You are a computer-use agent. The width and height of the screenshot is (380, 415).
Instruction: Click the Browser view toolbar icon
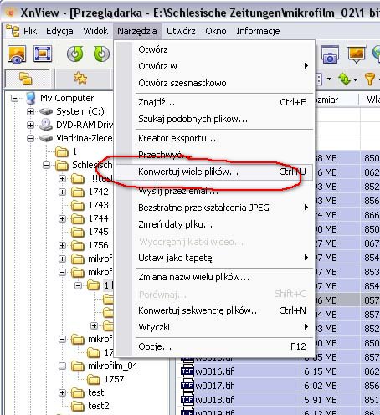tap(17, 54)
